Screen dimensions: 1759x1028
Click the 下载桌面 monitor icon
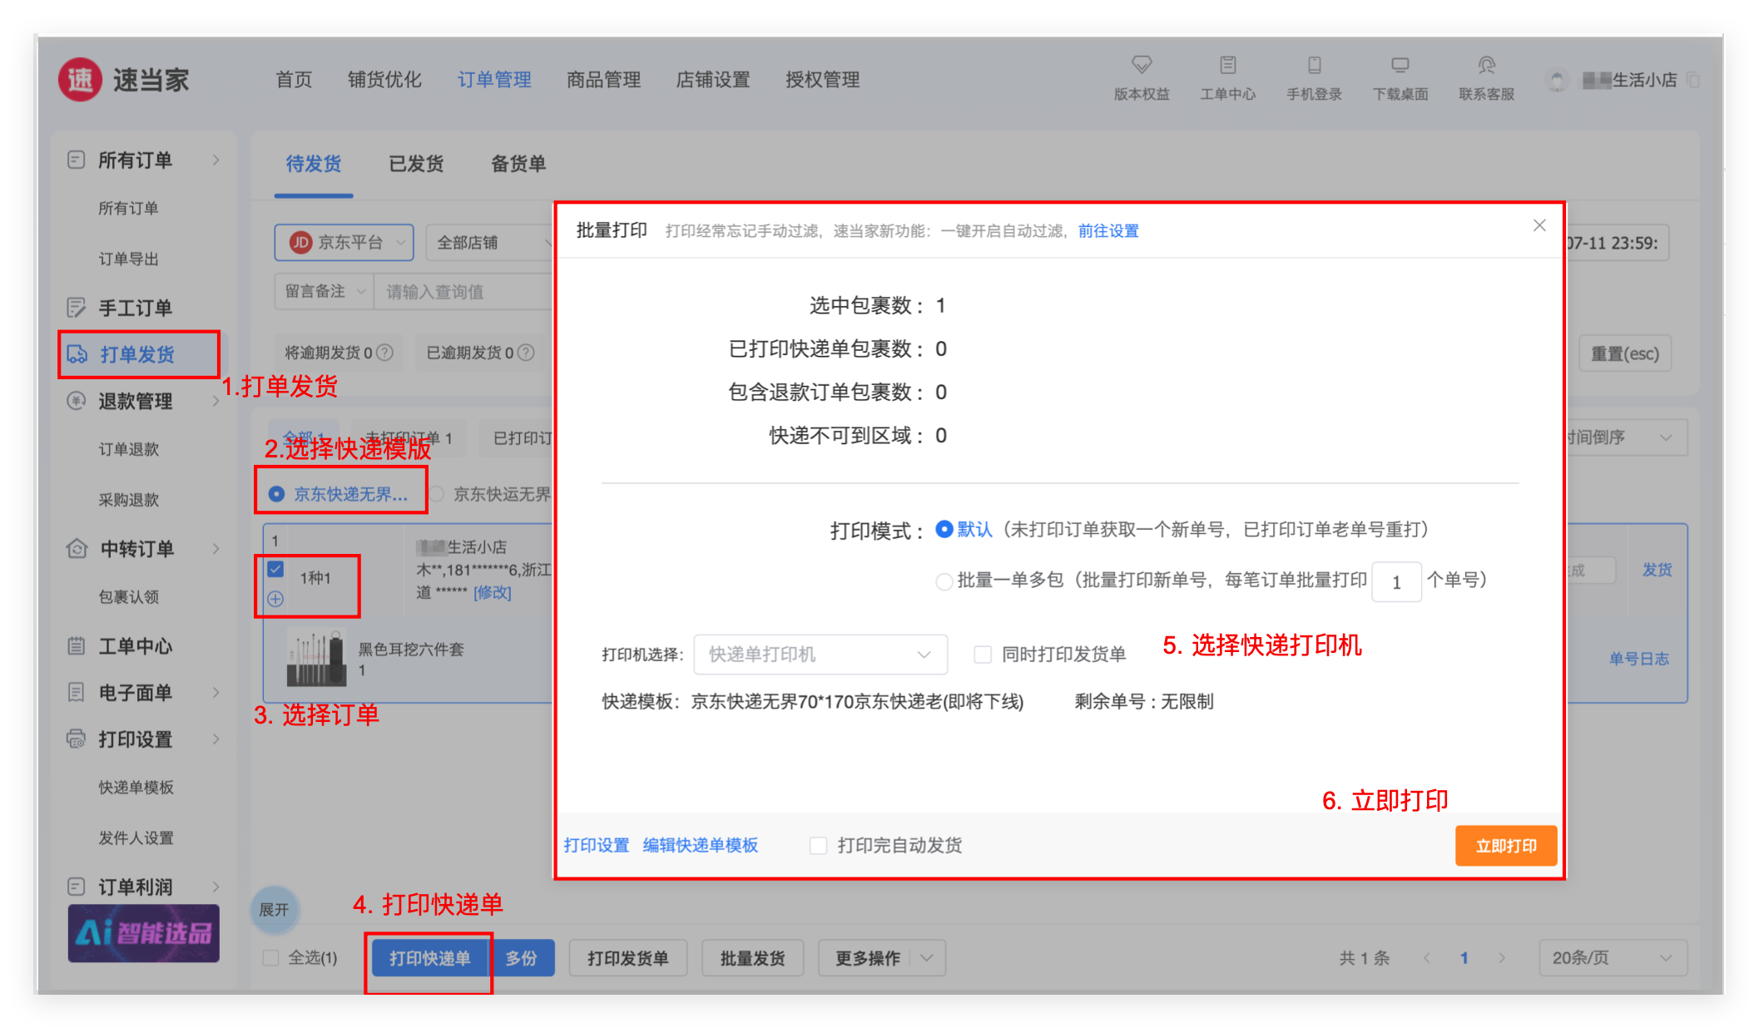point(1400,65)
